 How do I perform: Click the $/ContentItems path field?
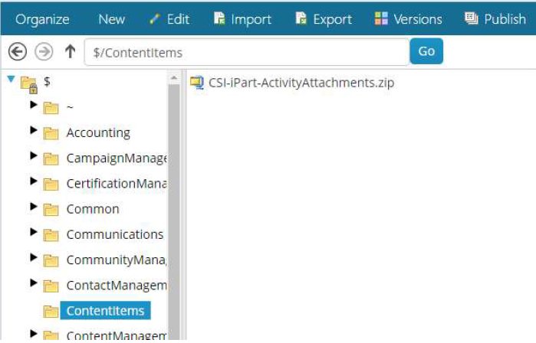245,51
